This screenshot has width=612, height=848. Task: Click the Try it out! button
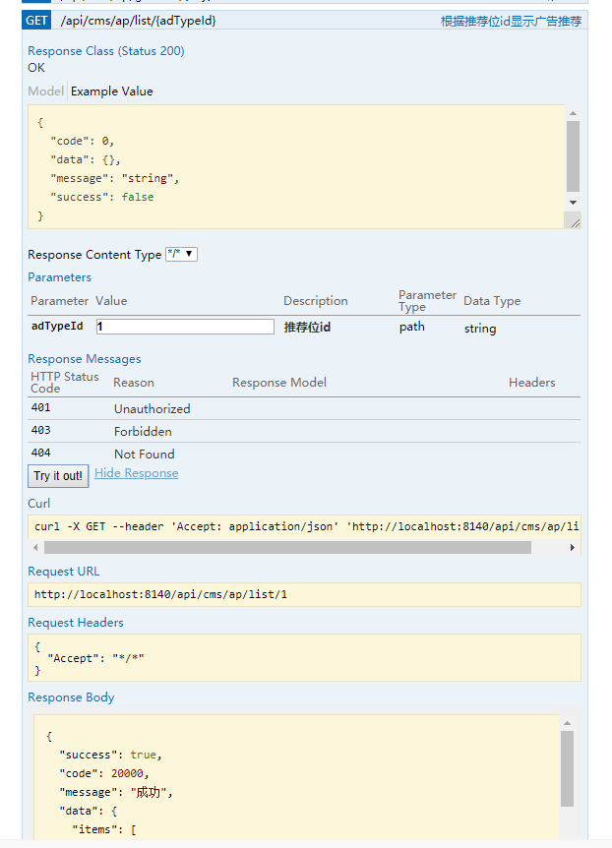pos(57,475)
